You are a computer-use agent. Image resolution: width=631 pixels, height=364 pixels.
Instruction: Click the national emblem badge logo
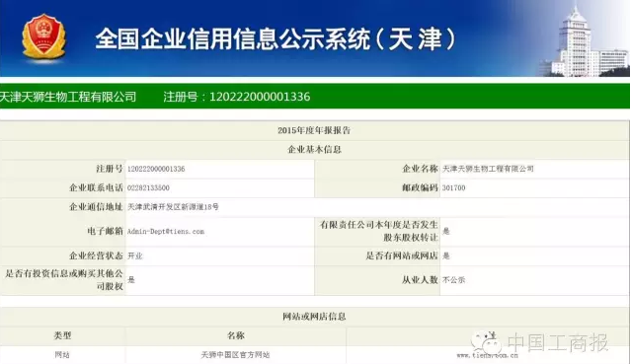click(43, 38)
